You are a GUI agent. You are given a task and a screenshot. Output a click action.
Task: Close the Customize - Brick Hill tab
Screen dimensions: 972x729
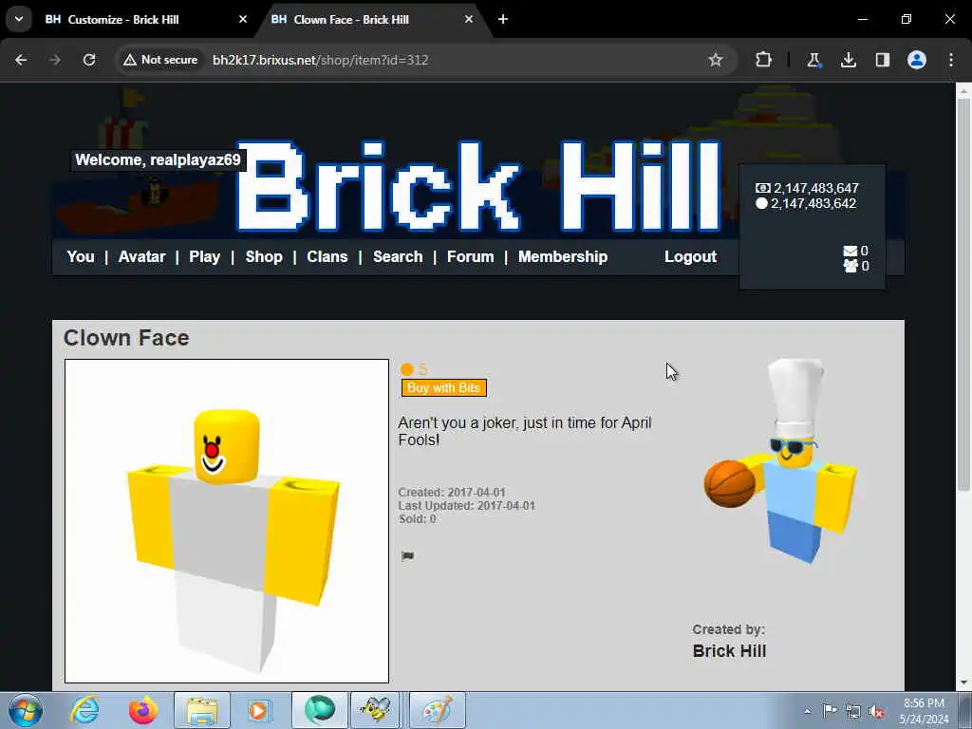coord(243,19)
